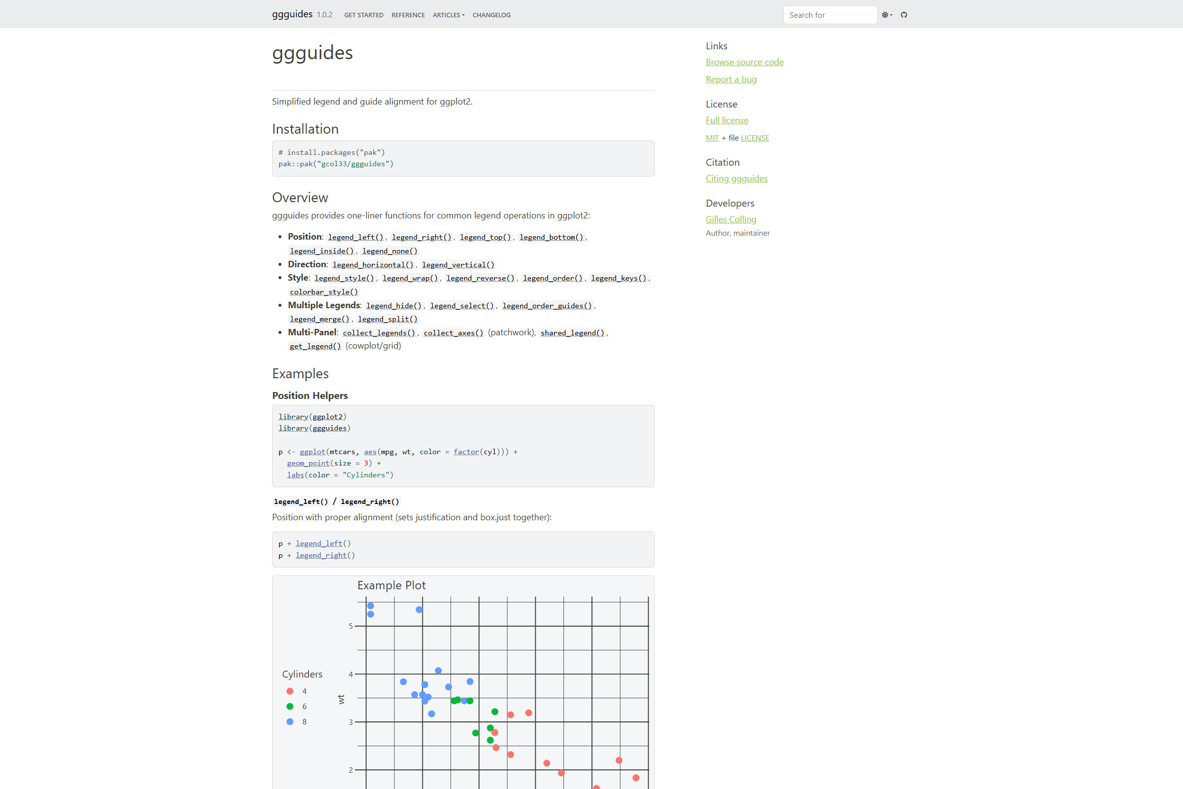
Task: Open the colorbar_style() documentation
Action: click(x=323, y=291)
